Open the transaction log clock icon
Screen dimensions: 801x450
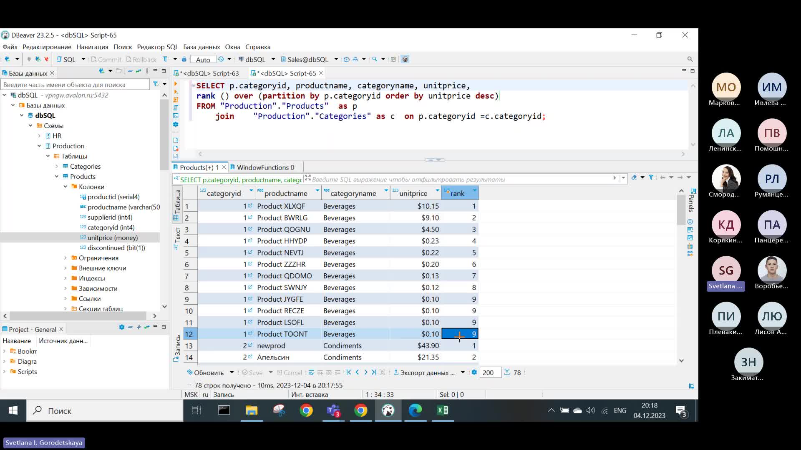tap(221, 59)
